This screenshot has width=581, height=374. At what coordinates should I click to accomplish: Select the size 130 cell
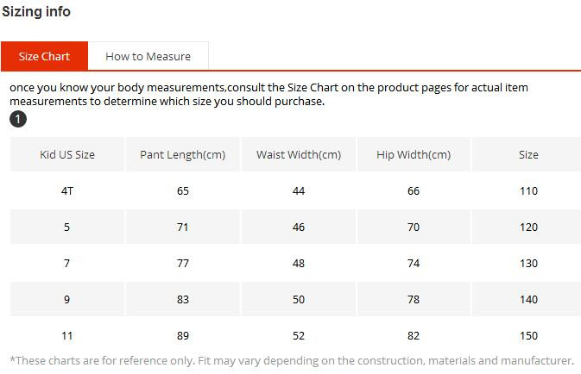coord(528,264)
